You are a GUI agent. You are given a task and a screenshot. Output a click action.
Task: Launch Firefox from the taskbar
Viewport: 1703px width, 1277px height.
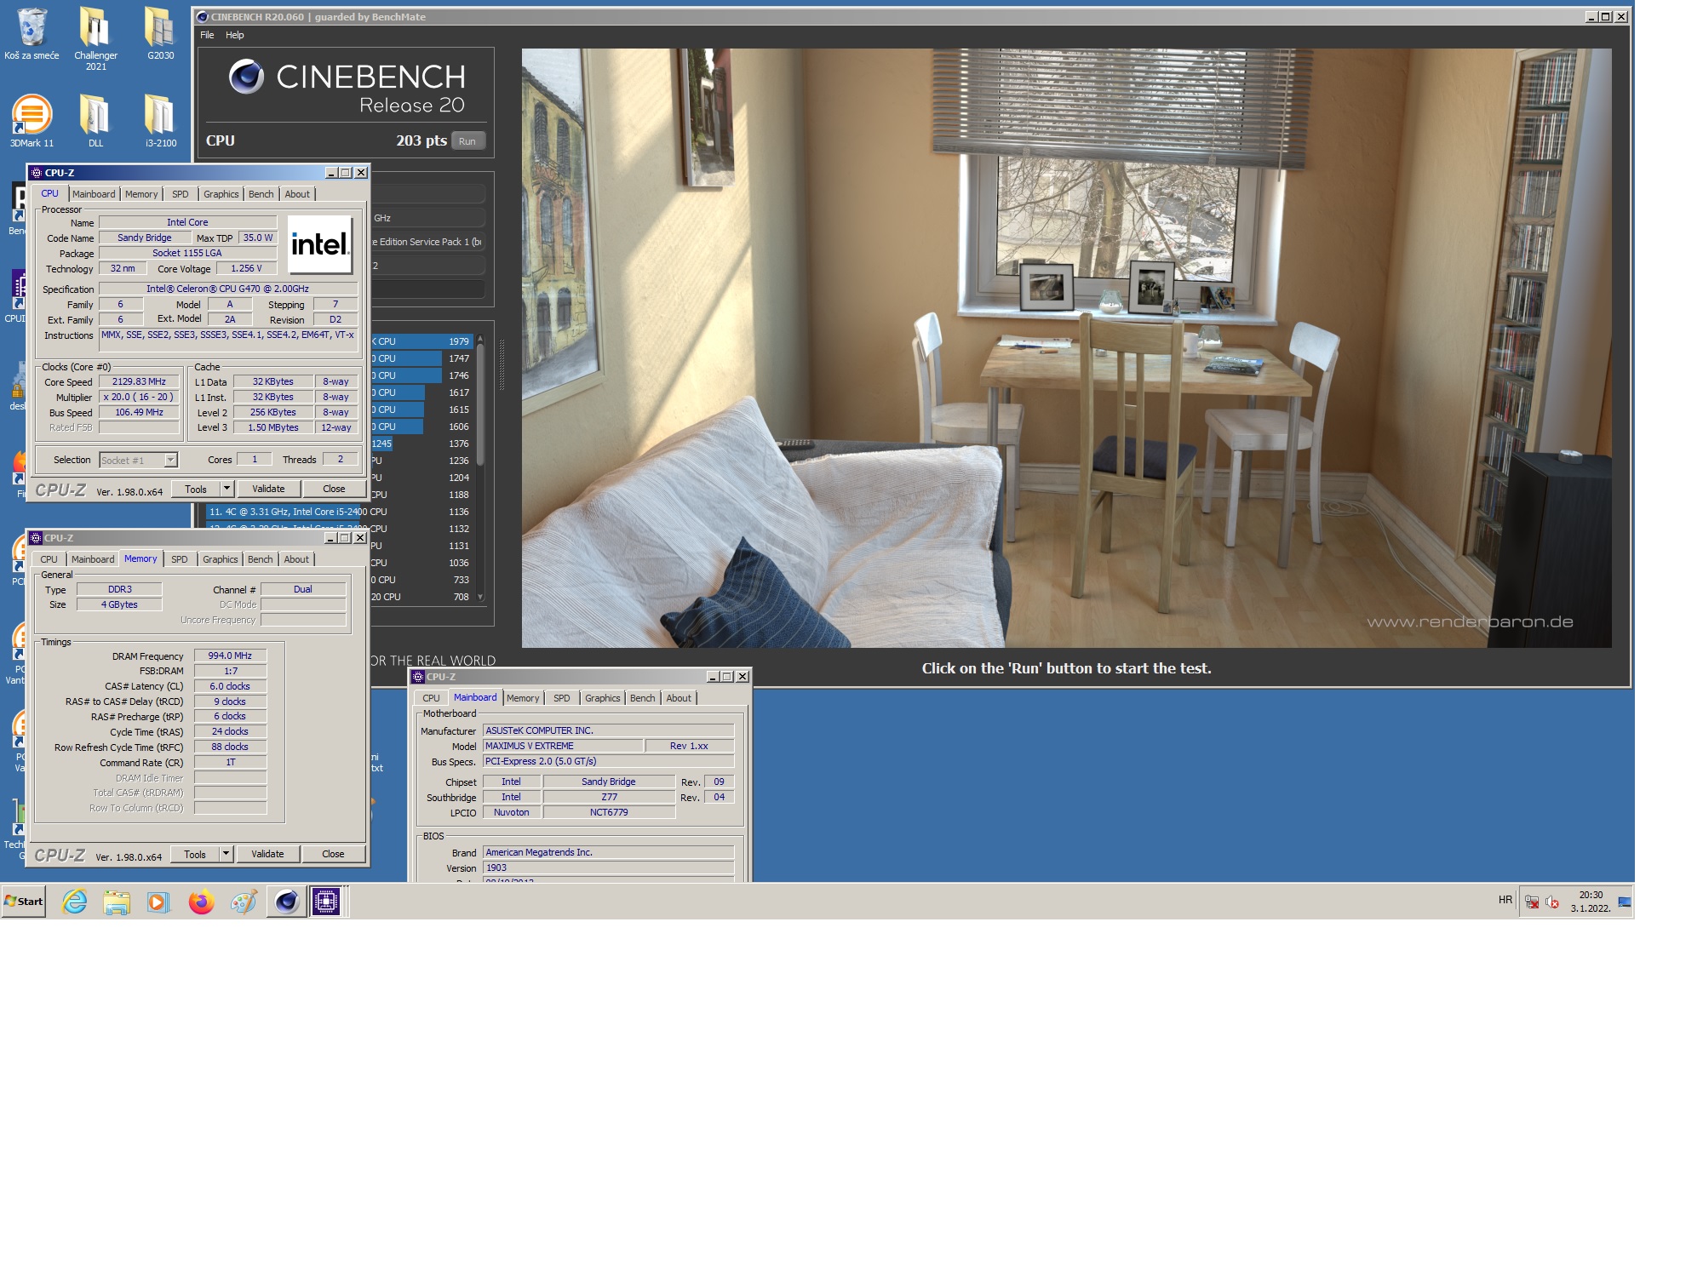[201, 902]
